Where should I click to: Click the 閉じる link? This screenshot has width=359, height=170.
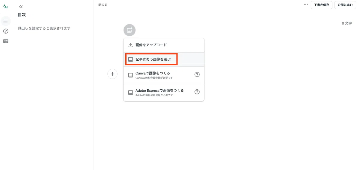pos(103,5)
